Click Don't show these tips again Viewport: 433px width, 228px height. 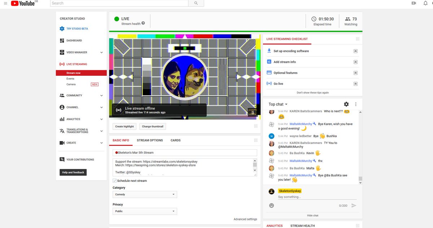(x=313, y=93)
